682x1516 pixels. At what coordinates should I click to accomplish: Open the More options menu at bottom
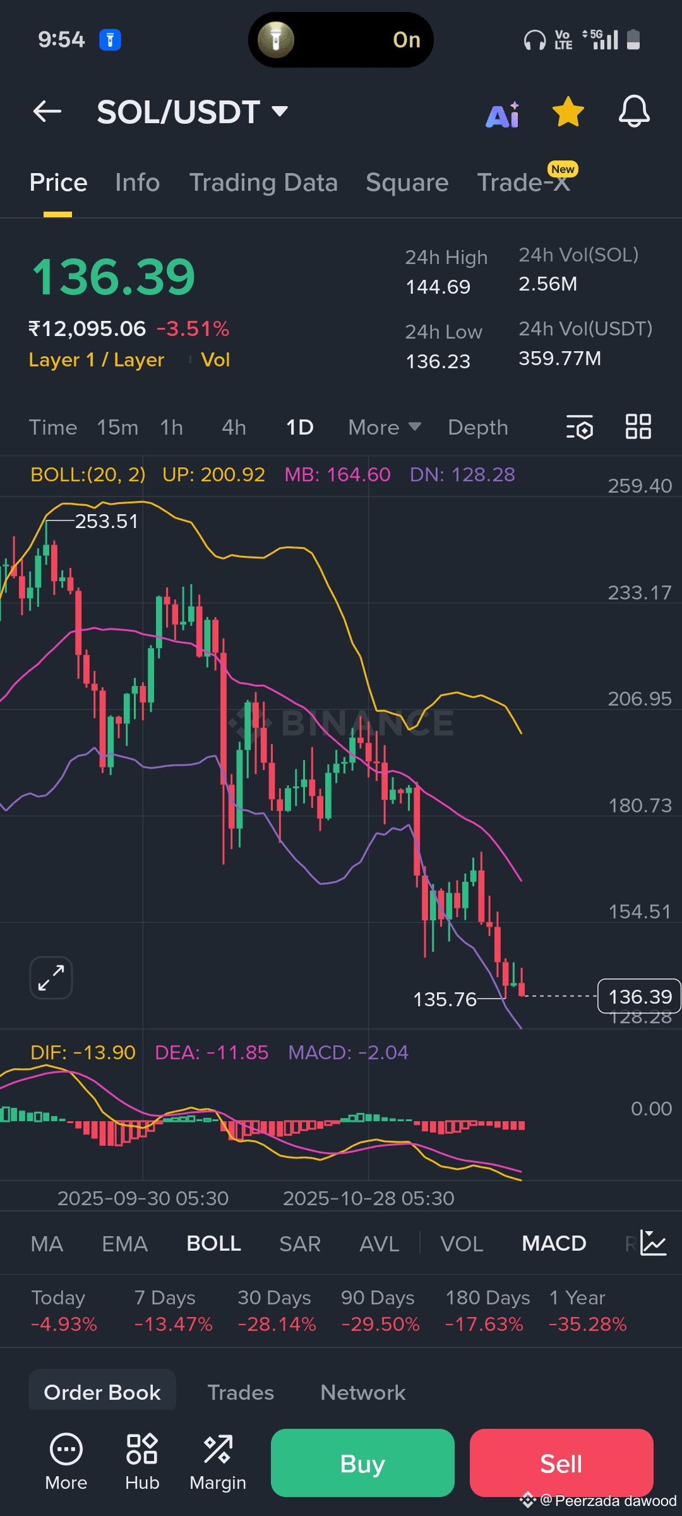(66, 1460)
